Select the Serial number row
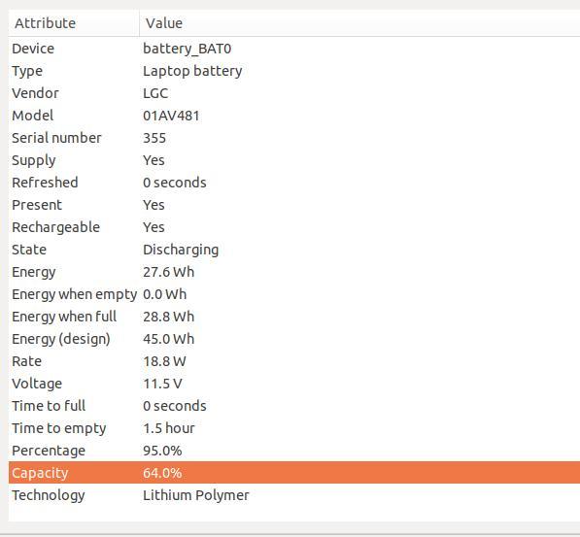580x537 pixels. coord(294,138)
